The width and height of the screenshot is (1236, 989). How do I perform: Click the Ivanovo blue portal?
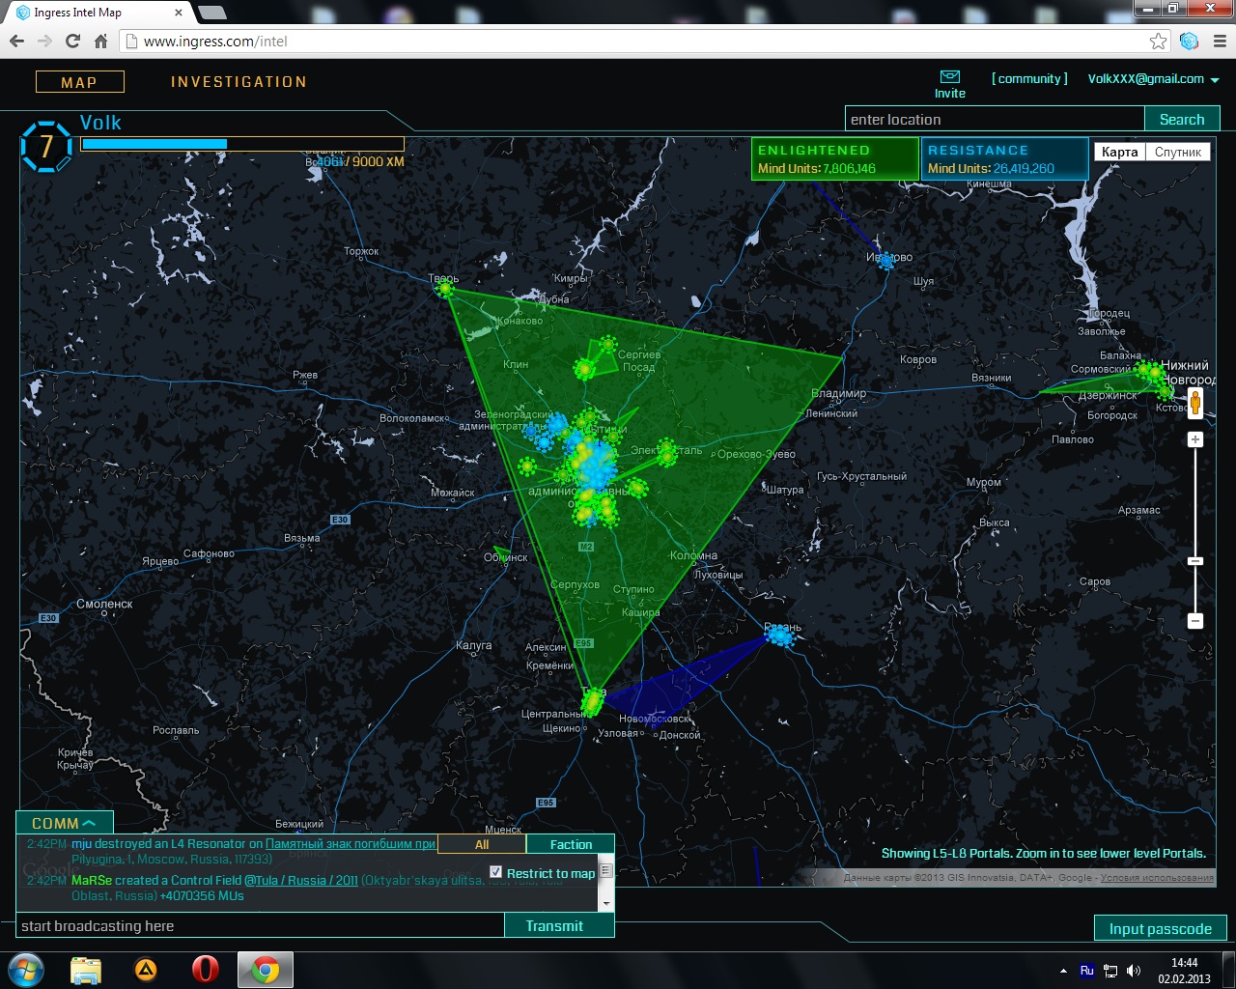886,261
